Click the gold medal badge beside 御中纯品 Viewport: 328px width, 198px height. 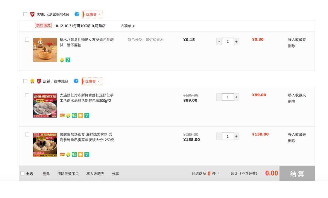32,81
